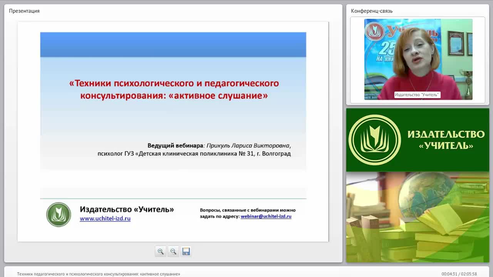Save the presentation with floppy disk icon

tap(186, 251)
